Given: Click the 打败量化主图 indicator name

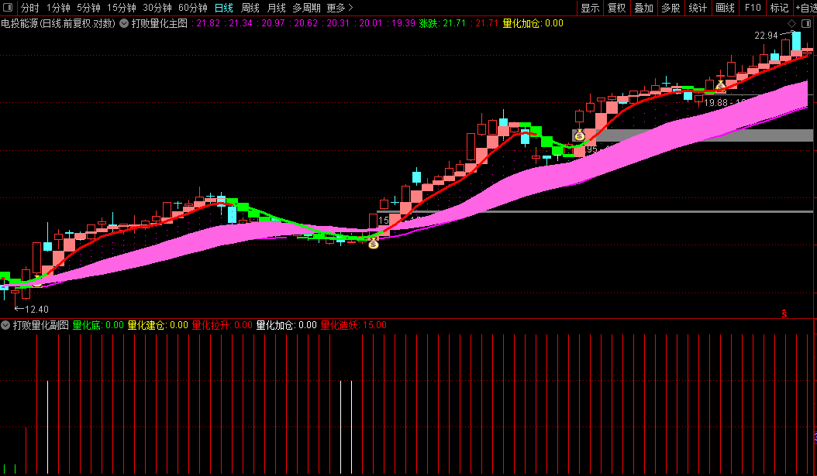Looking at the screenshot, I should click(160, 23).
